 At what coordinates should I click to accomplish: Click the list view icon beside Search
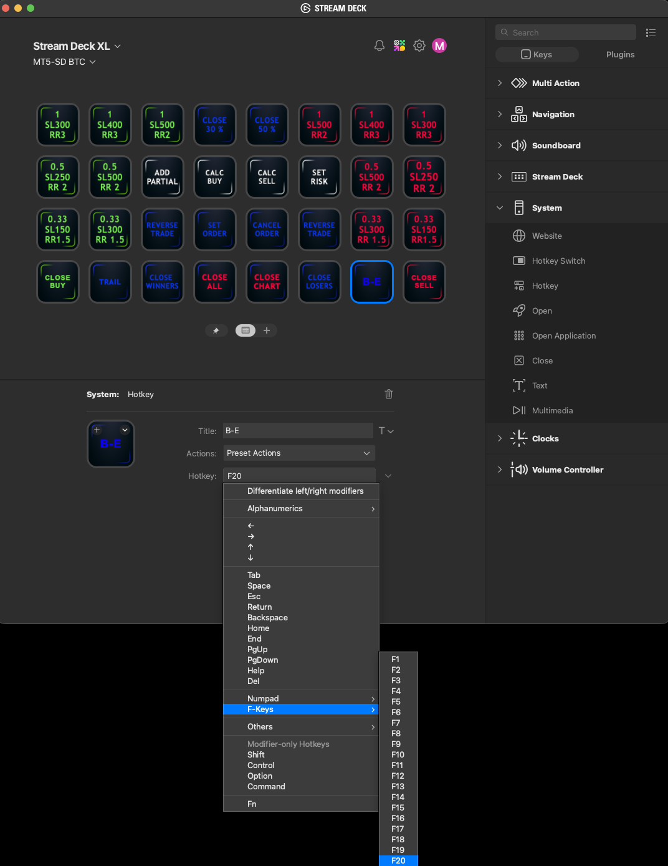point(651,32)
